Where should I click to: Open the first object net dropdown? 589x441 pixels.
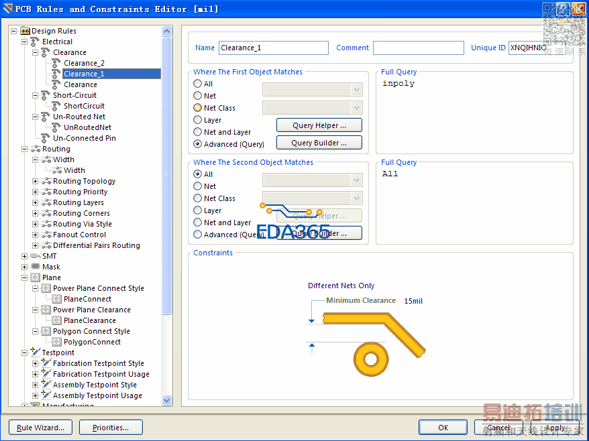coord(356,90)
